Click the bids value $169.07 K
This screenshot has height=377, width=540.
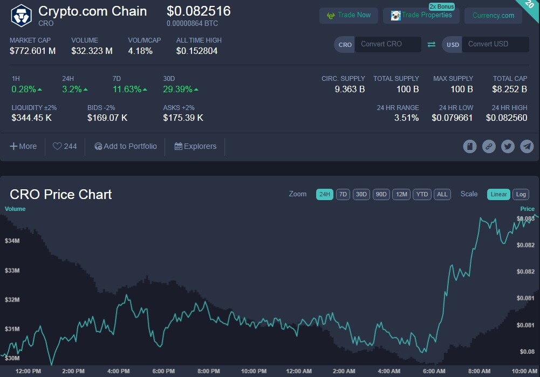point(107,118)
